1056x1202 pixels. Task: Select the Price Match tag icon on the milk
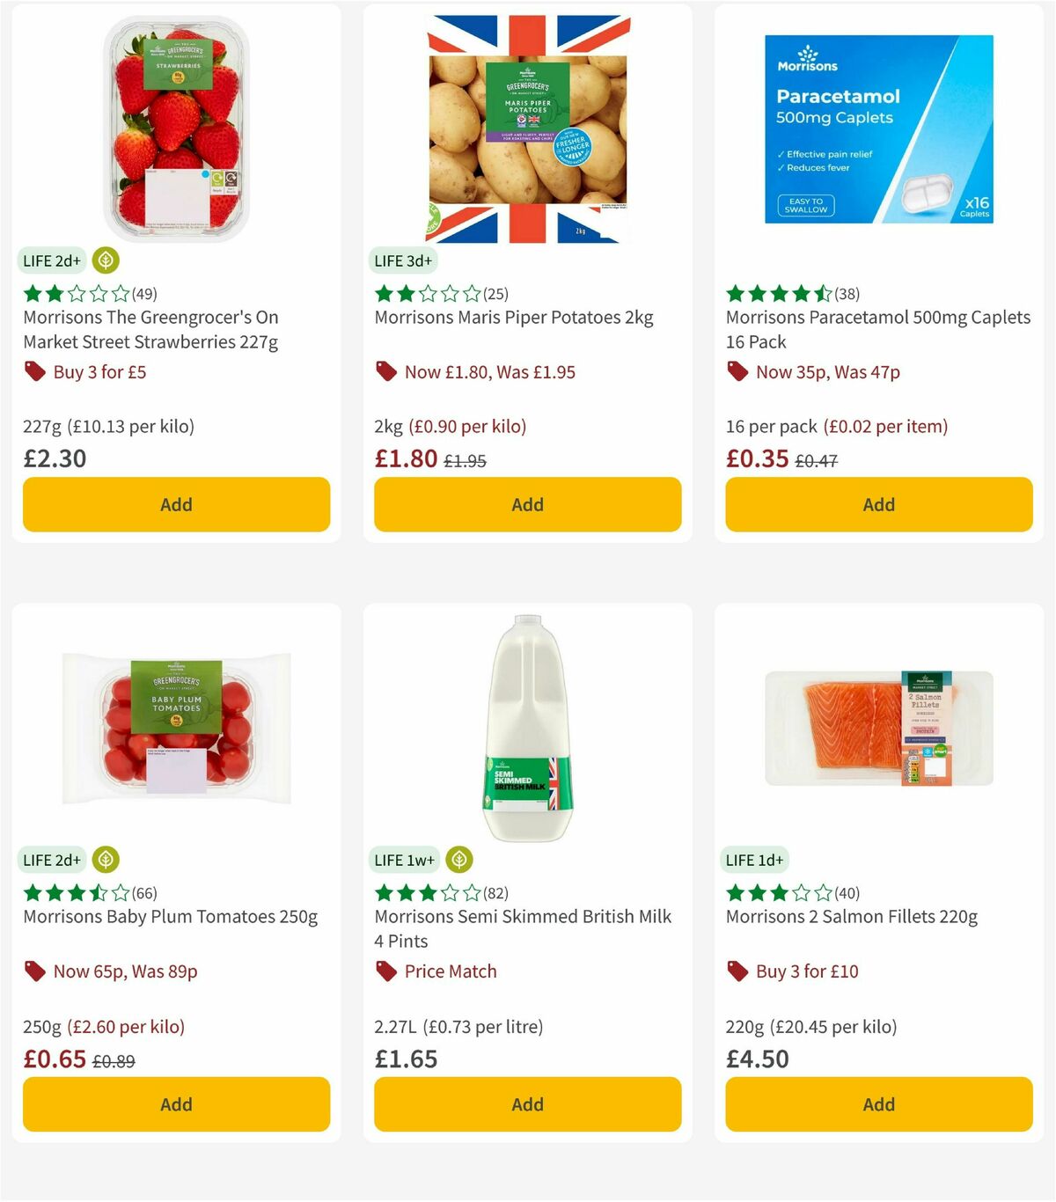385,971
